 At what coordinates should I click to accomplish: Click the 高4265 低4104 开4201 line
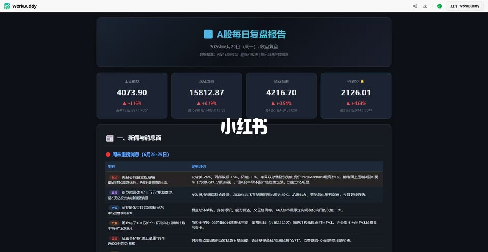tap(282, 110)
